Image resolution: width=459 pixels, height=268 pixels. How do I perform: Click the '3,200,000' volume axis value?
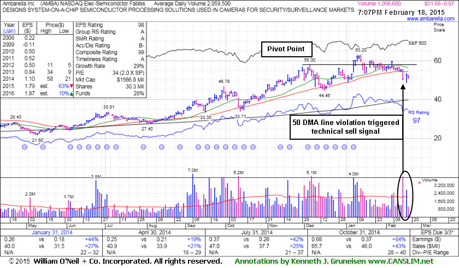[444, 185]
